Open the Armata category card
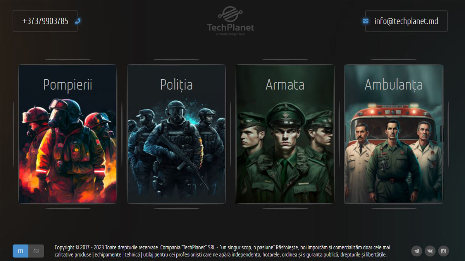Image resolution: width=465 pixels, height=261 pixels. click(x=285, y=134)
